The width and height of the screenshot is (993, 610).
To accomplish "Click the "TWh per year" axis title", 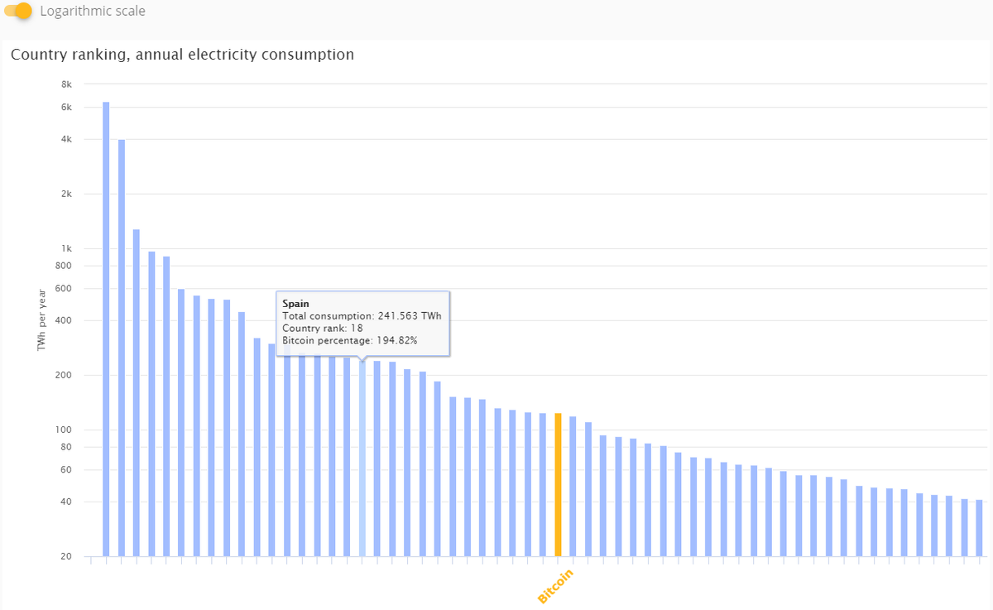I will pyautogui.click(x=41, y=320).
